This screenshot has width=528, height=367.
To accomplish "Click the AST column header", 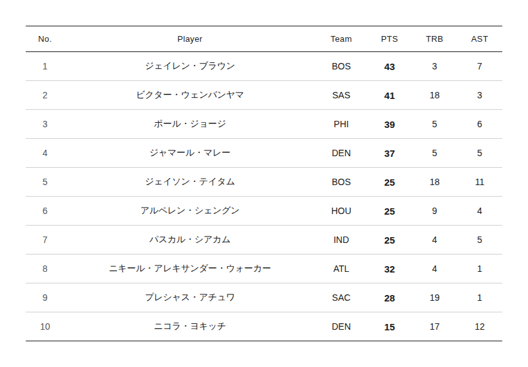I will click(479, 39).
